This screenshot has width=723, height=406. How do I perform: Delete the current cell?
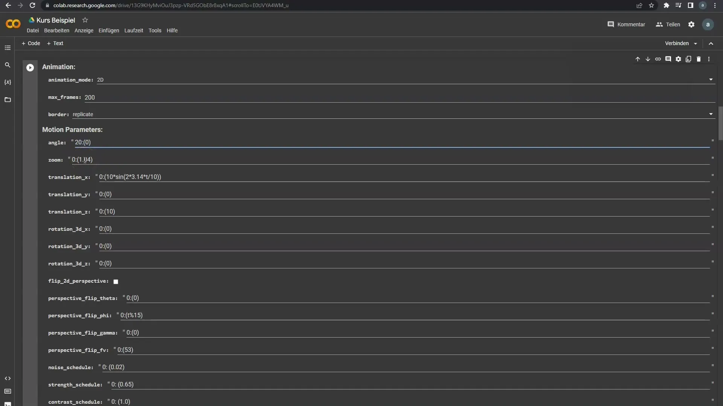tap(699, 59)
